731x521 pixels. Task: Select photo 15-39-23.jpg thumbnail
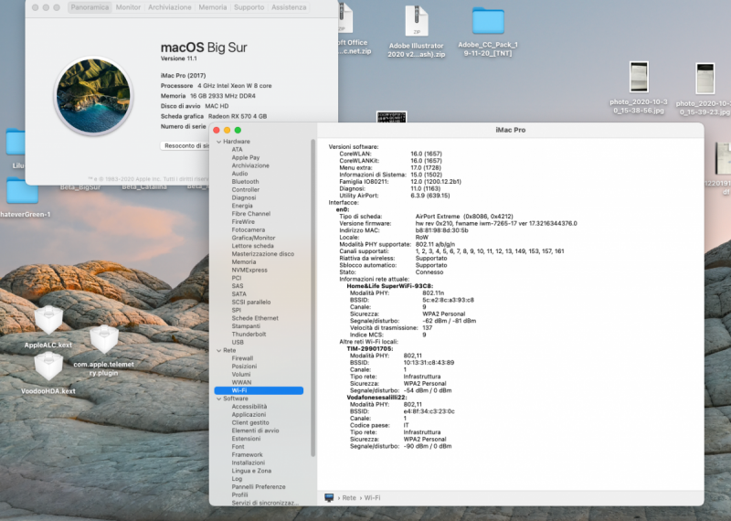(705, 79)
